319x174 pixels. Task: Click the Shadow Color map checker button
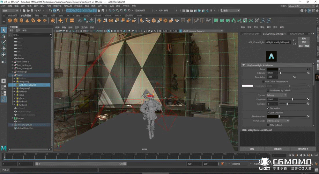(308, 116)
